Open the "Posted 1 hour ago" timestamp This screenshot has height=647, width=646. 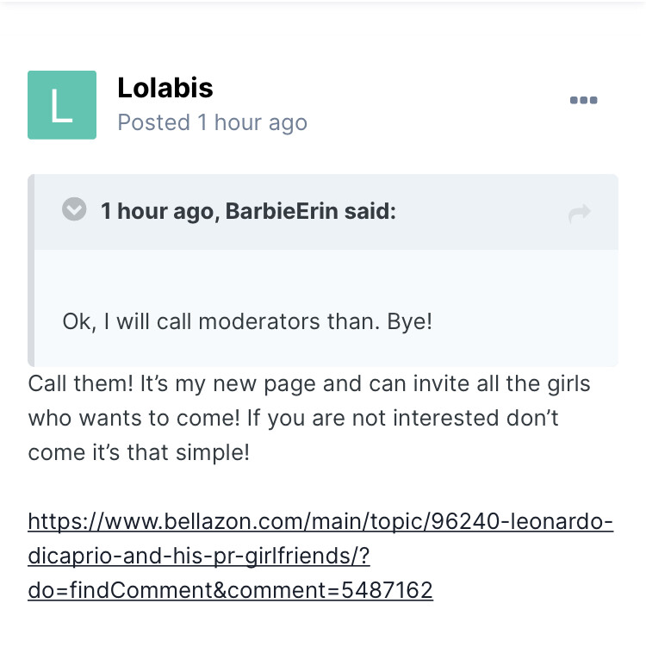click(212, 122)
